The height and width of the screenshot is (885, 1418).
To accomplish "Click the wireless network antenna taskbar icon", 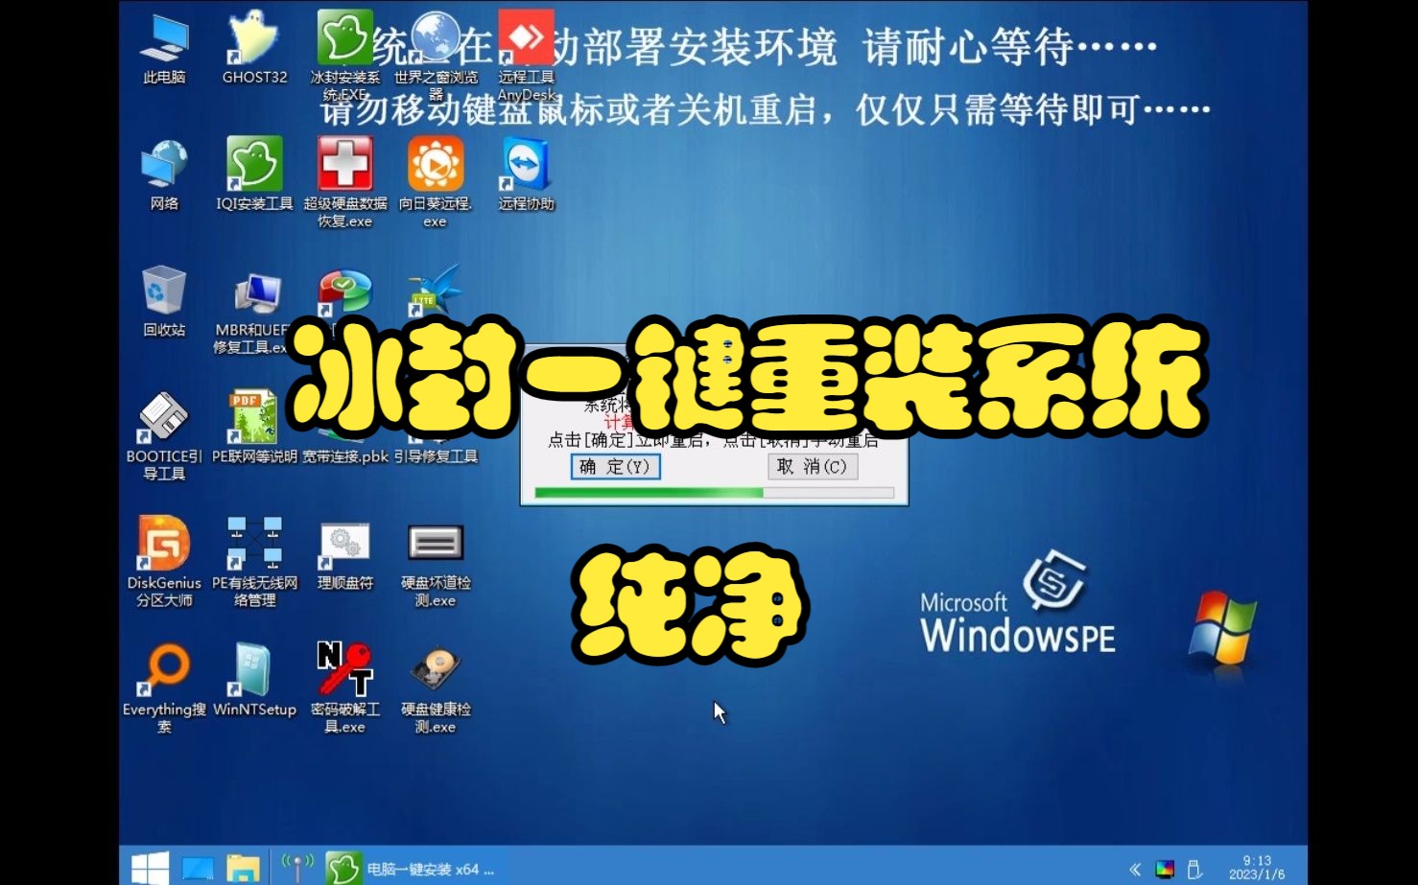I will click(x=297, y=868).
